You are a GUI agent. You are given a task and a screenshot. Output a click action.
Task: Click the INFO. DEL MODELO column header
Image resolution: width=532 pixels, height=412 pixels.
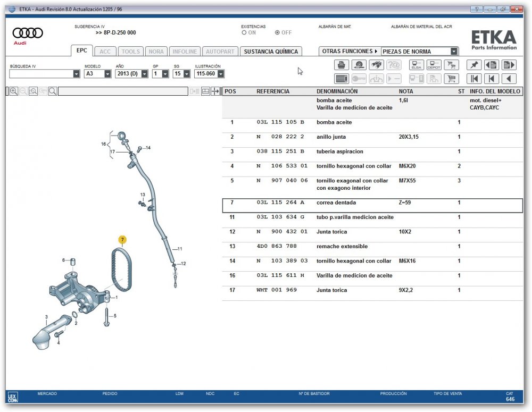[x=495, y=91]
